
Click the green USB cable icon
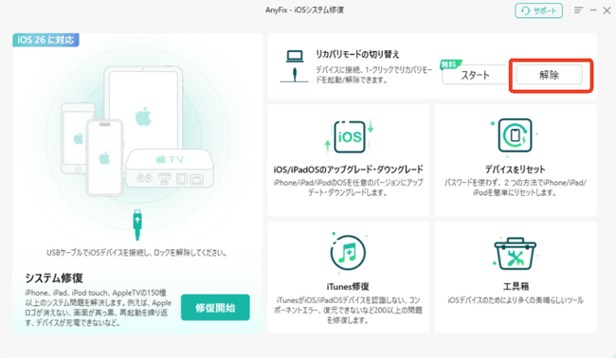click(137, 224)
